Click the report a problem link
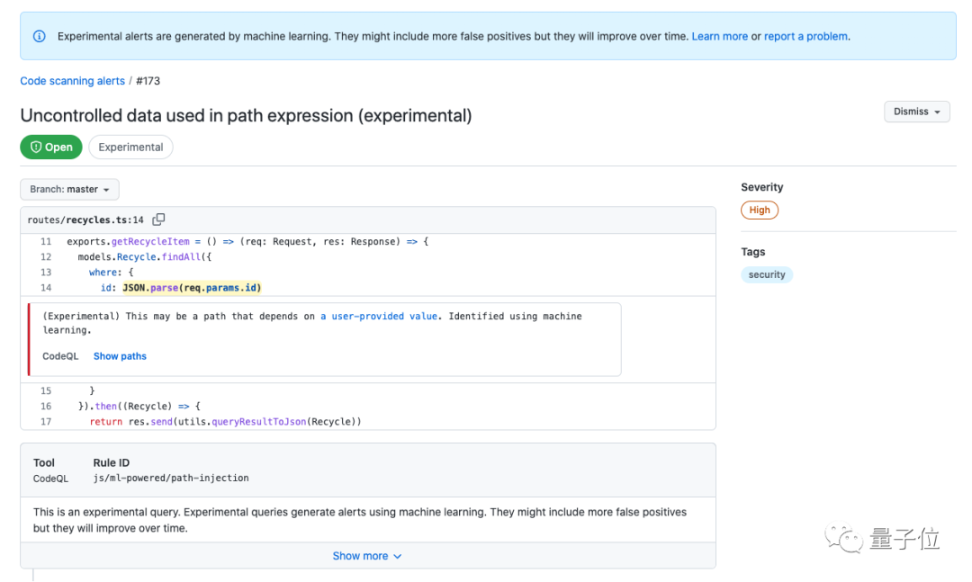Image resolution: width=972 pixels, height=582 pixels. pyautogui.click(x=805, y=37)
